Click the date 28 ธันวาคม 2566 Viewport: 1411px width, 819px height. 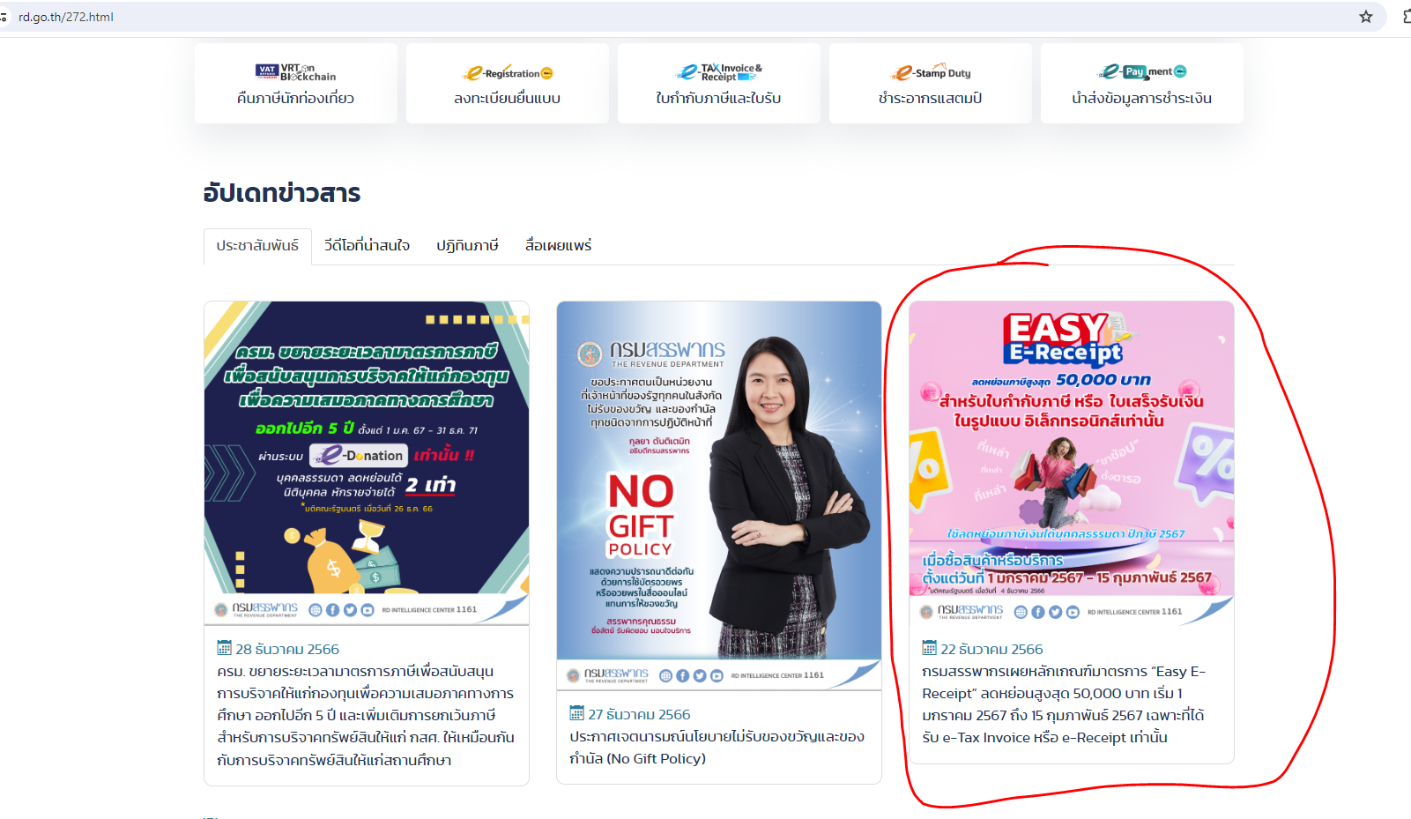click(287, 649)
